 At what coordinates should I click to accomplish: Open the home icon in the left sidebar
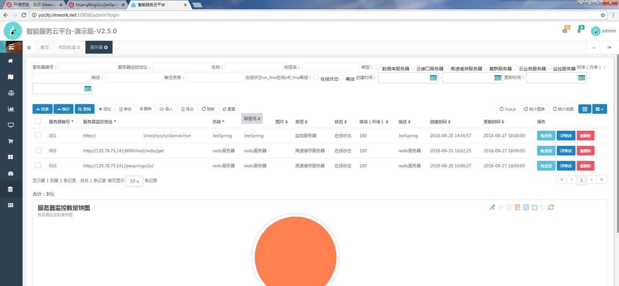11,61
